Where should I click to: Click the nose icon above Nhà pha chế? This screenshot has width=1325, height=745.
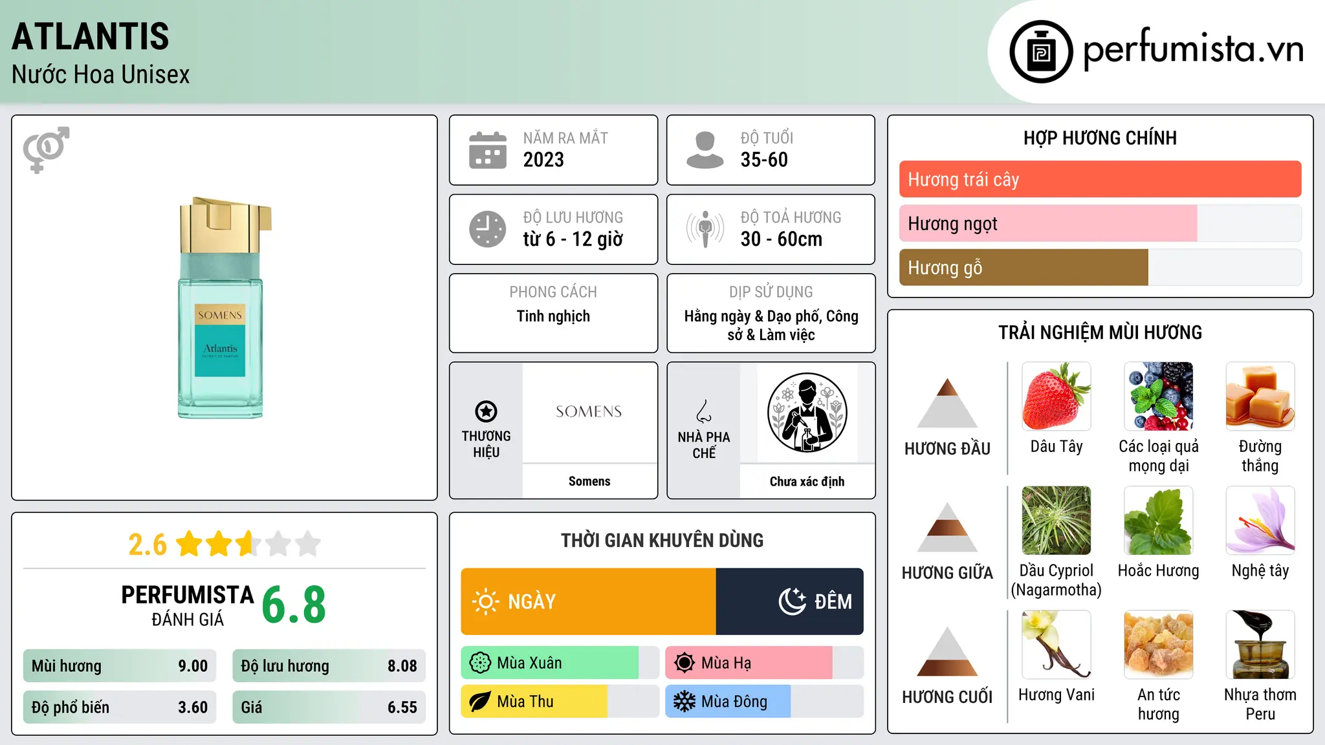704,411
